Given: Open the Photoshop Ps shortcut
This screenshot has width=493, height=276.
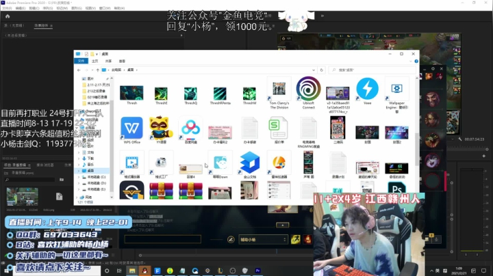Looking at the screenshot, I should click(x=396, y=190).
